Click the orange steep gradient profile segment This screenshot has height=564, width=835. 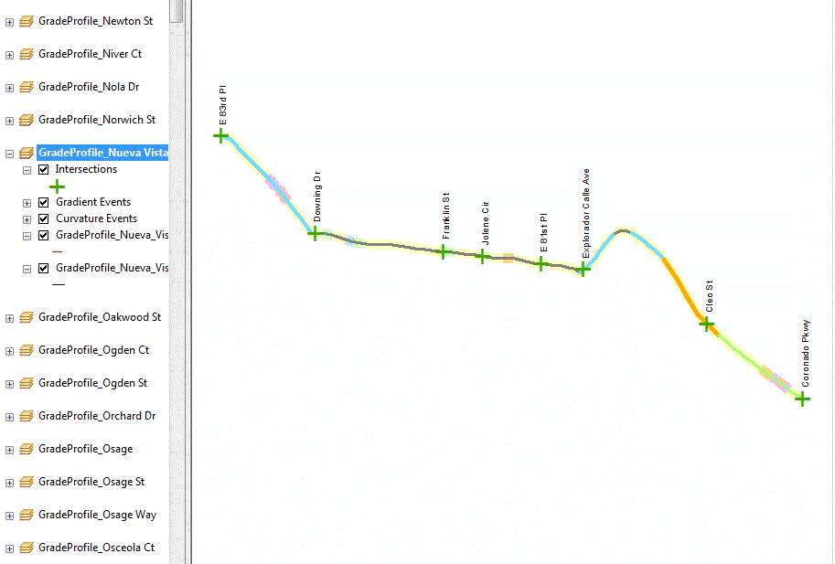pyautogui.click(x=684, y=291)
